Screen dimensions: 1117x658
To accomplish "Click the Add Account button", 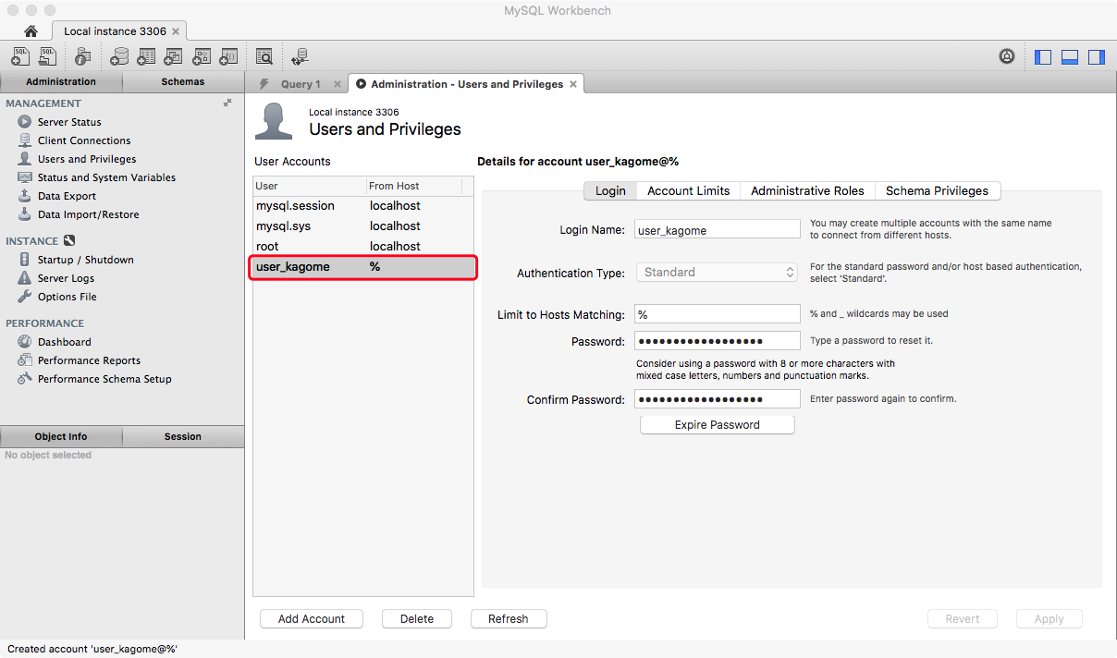I will (312, 619).
